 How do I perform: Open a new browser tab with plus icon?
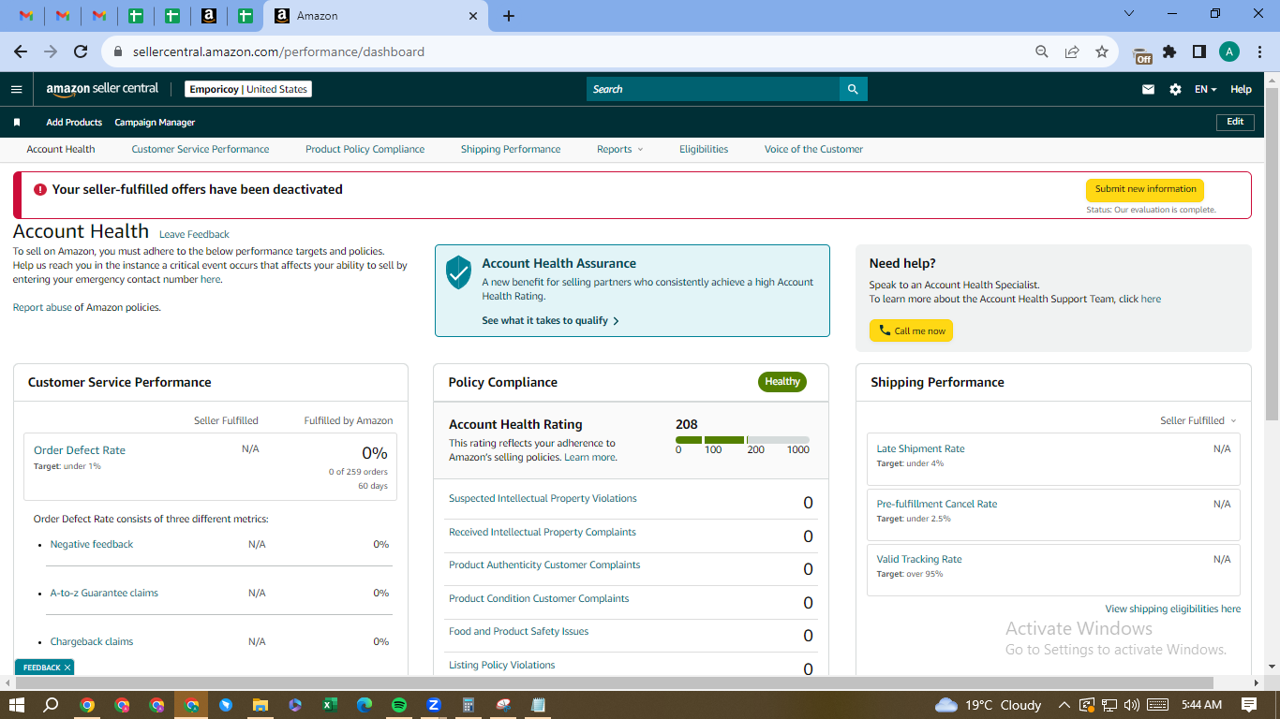(509, 16)
